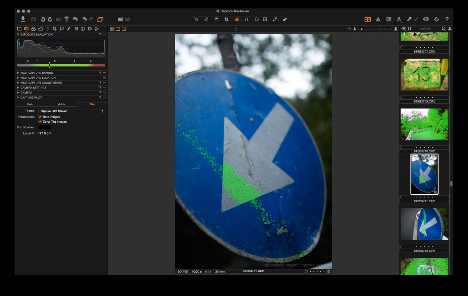The image size is (468, 296).
Task: Open the Theme dropdown Capture Pilot Classic
Action: pos(71,111)
